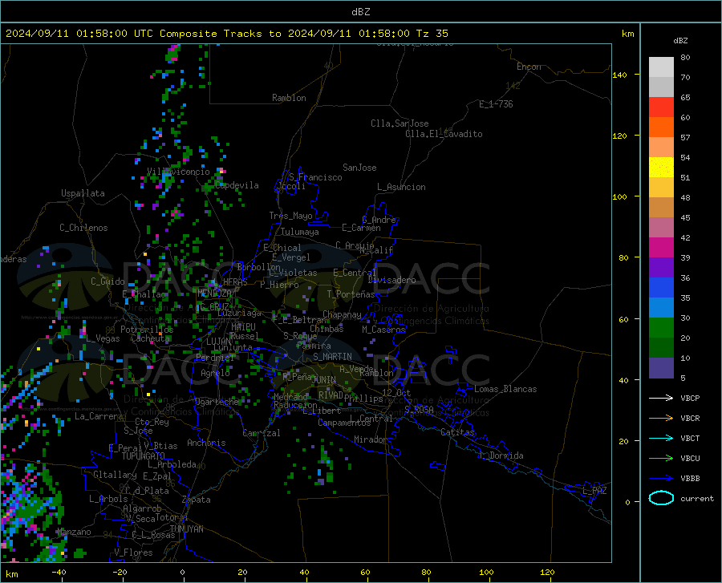This screenshot has width=722, height=583.
Task: Select the red 60 dBZ color swatch
Action: click(x=661, y=107)
